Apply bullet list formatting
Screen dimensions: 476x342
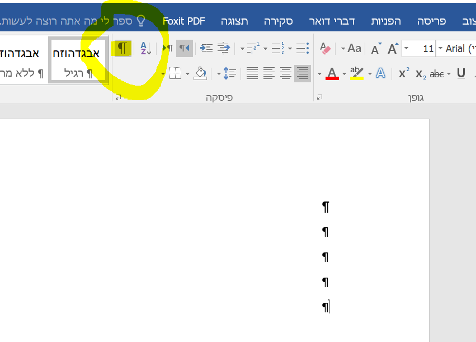click(303, 48)
